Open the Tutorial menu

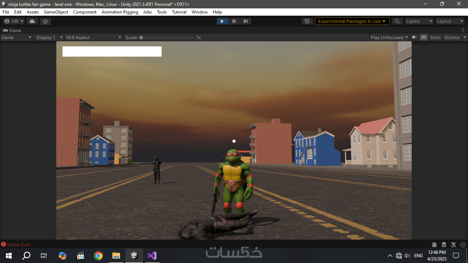pos(179,12)
